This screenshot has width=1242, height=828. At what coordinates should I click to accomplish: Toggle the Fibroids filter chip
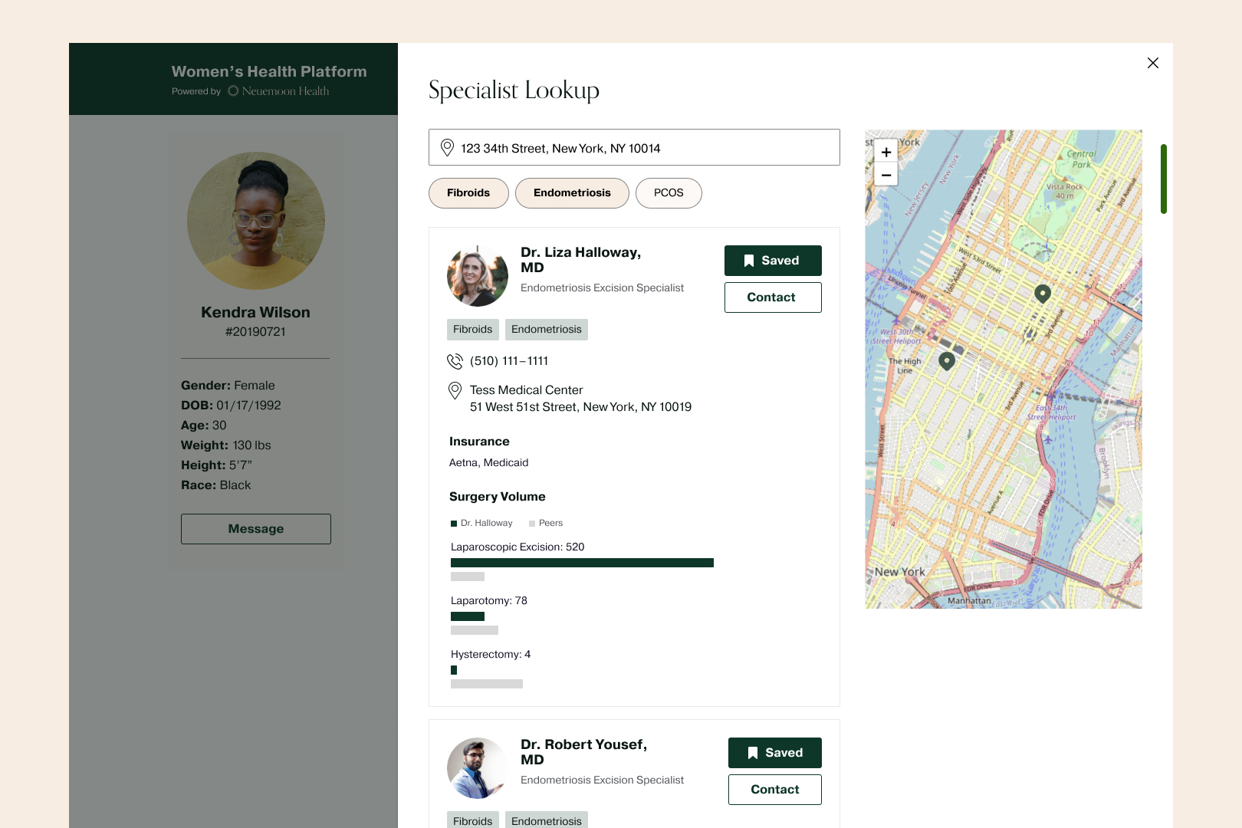[468, 193]
